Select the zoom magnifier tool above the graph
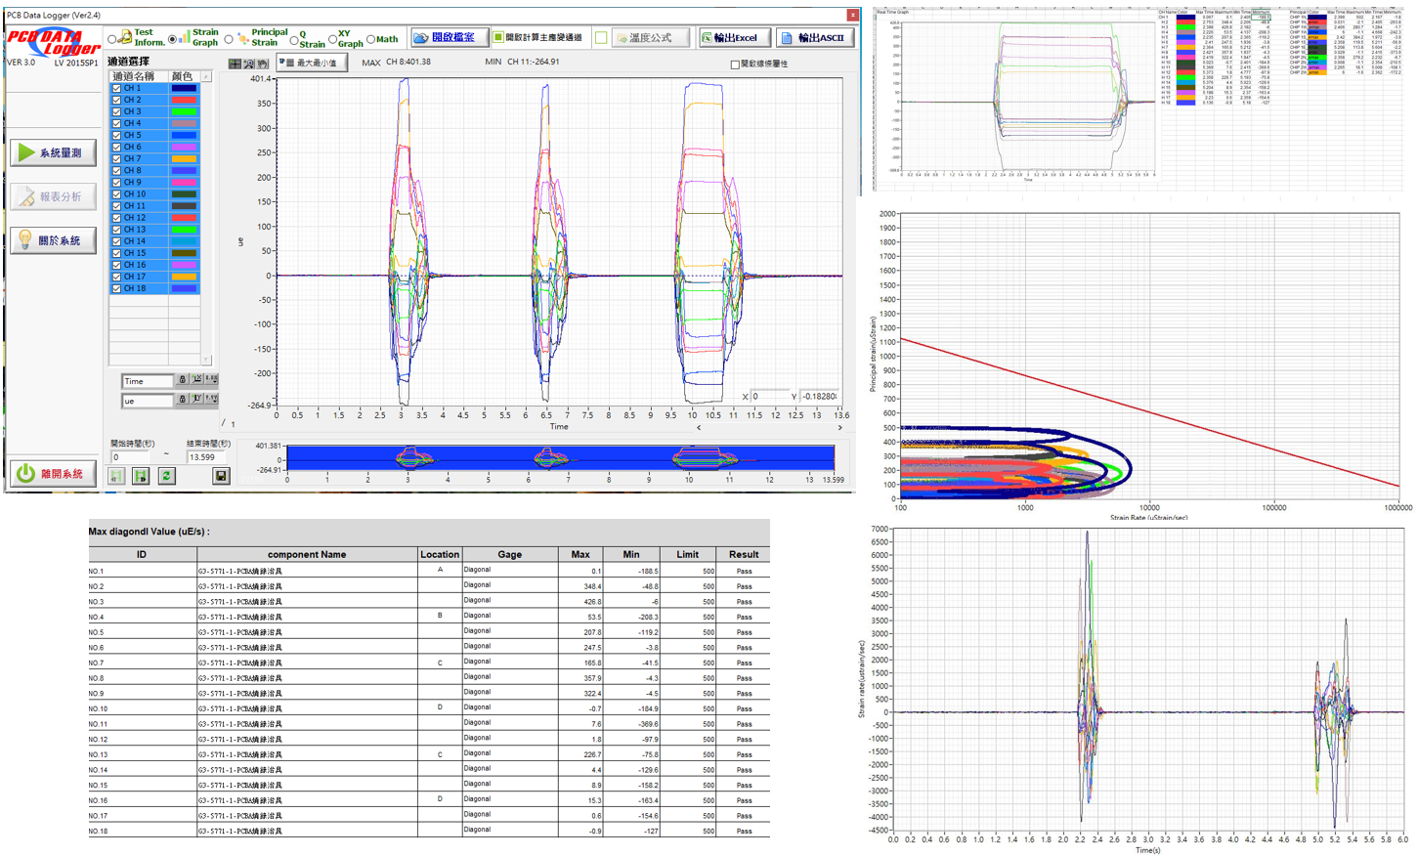The height and width of the screenshot is (856, 1417). [248, 64]
